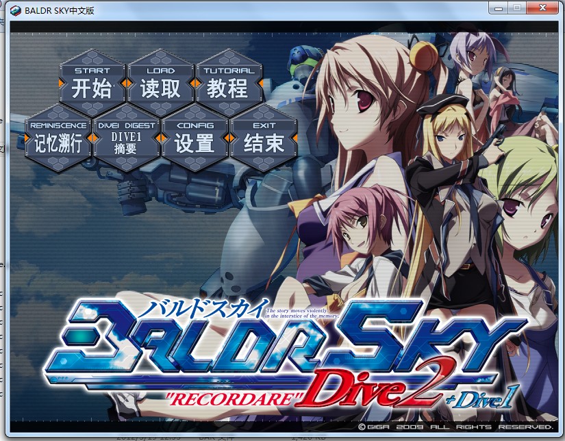Minimize the BALDR SKY window

(499, 8)
